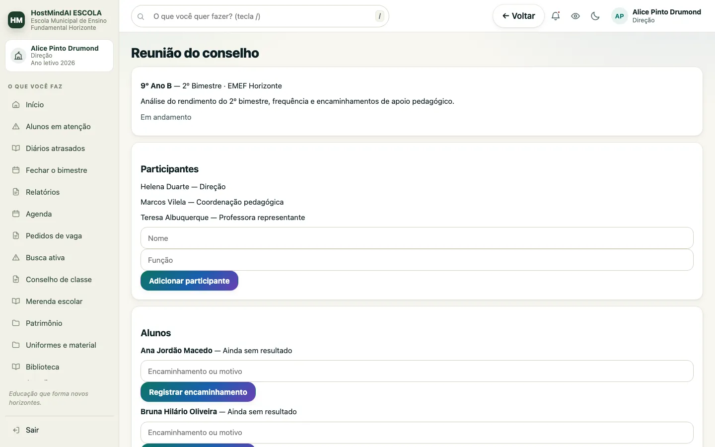
Task: Click the Biblioteca book icon
Action: coord(16,367)
